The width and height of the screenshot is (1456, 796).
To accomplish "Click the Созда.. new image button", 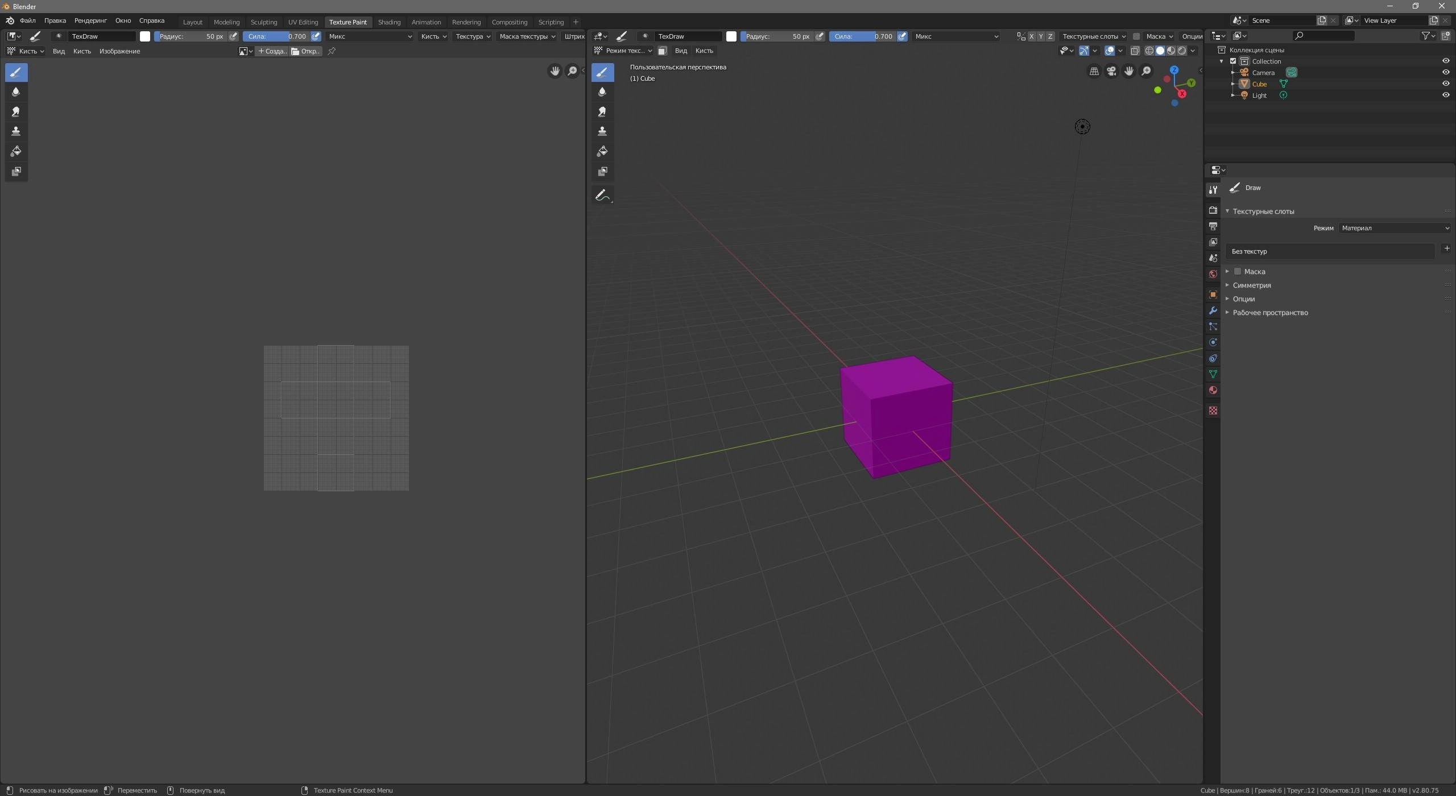I will pos(272,51).
